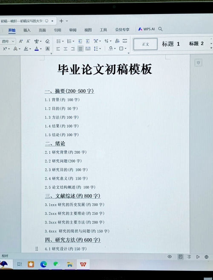Increase font size with A+ icon
Screen dimensions: 213x280
point(21,41)
